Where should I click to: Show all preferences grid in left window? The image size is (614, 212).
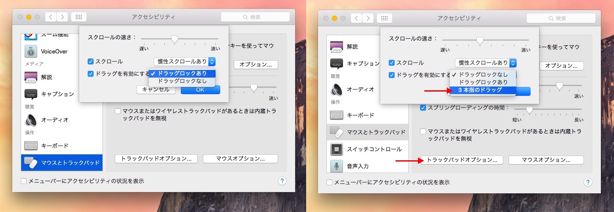pos(79,17)
